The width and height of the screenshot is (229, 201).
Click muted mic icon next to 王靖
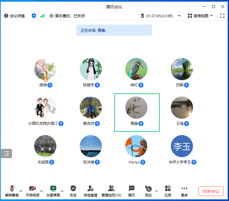click(187, 124)
